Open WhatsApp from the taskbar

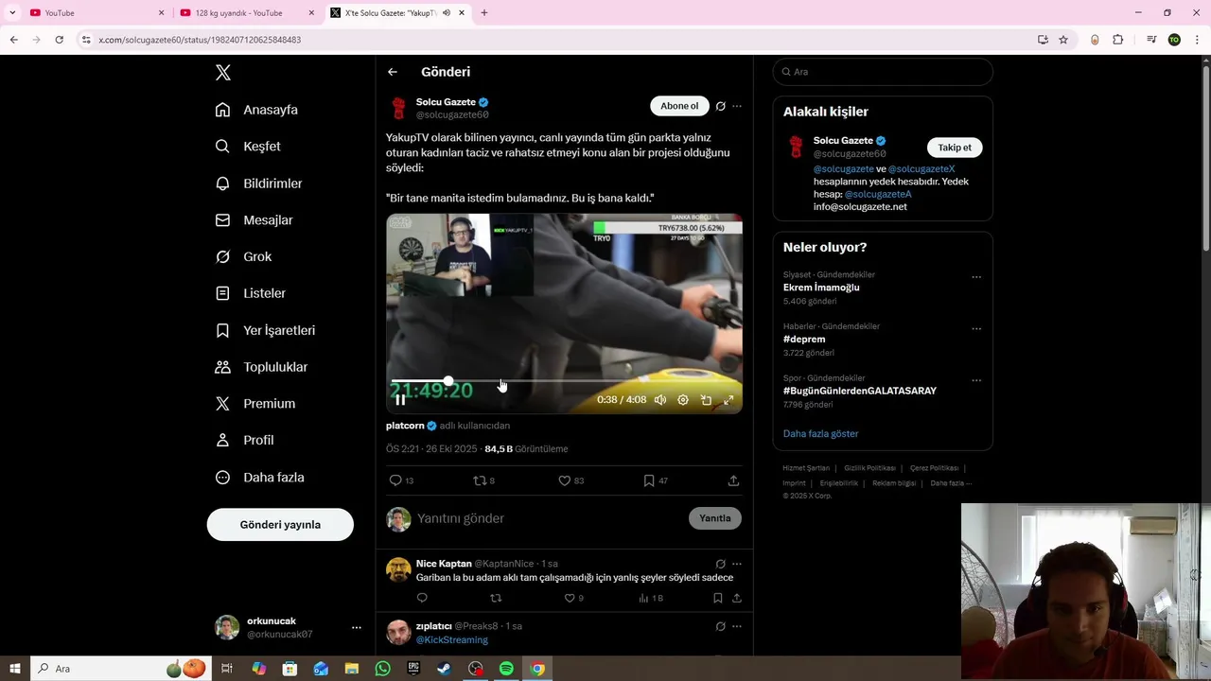coord(382,669)
